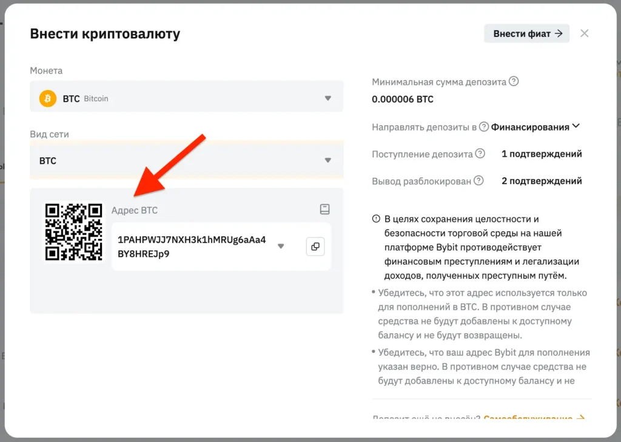The width and height of the screenshot is (621, 442).
Task: Copy the BTC deposit address
Action: tap(315, 246)
